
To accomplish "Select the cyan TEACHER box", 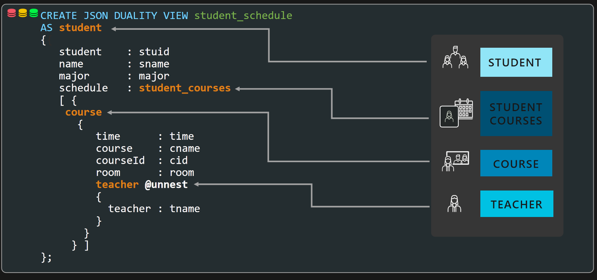I will pyautogui.click(x=517, y=204).
